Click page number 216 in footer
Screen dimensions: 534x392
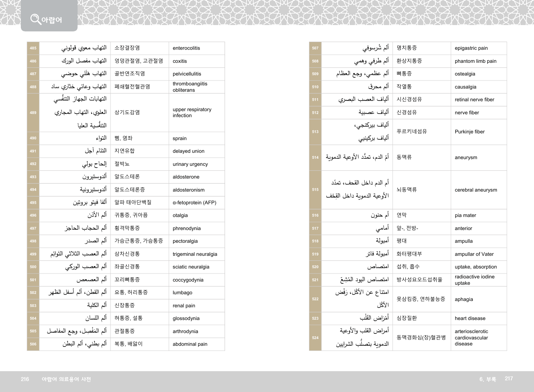tap(25, 379)
